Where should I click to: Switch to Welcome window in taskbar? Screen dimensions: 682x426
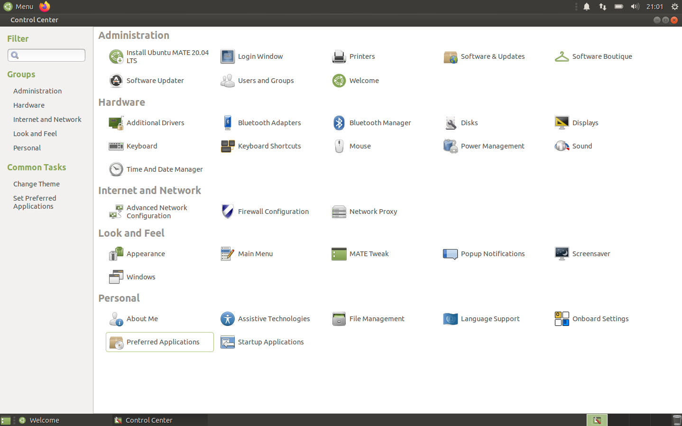pyautogui.click(x=63, y=420)
